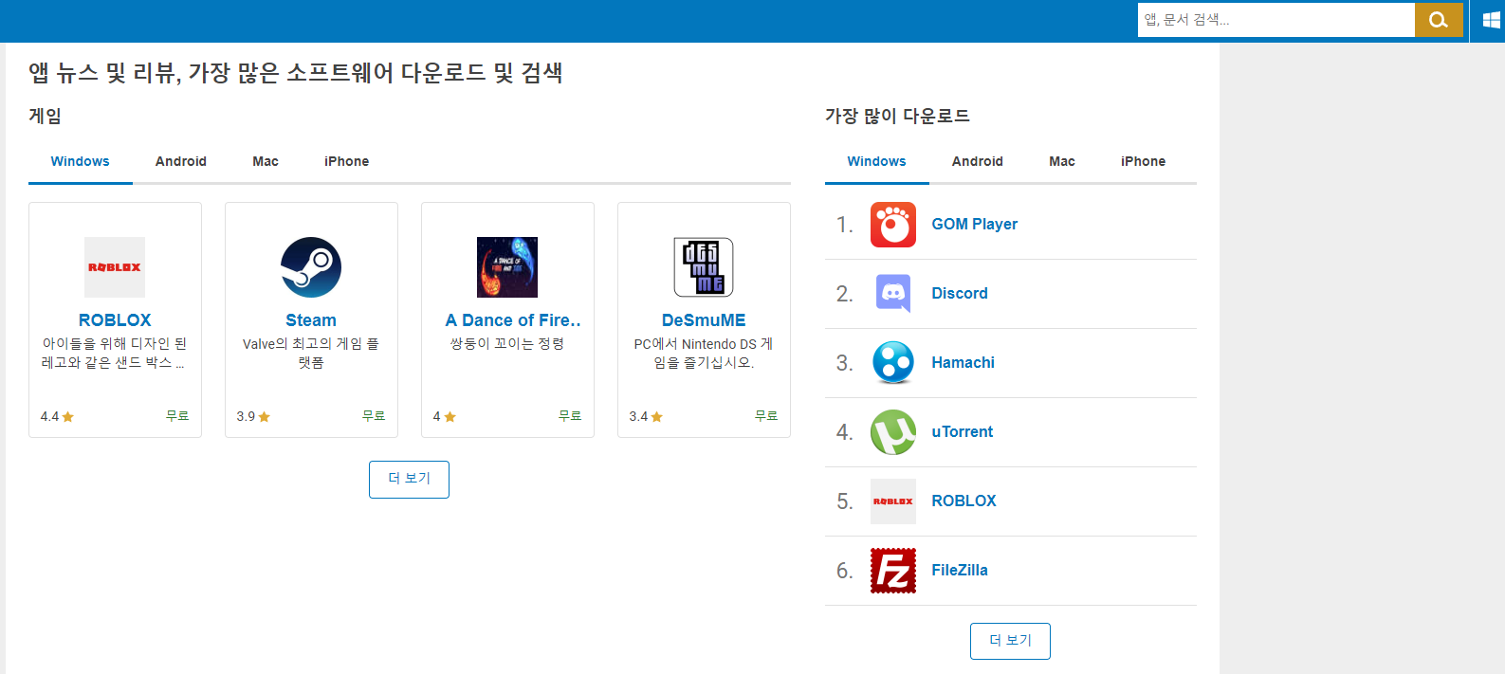
Task: Click the ROBLOX card description text
Action: (115, 354)
